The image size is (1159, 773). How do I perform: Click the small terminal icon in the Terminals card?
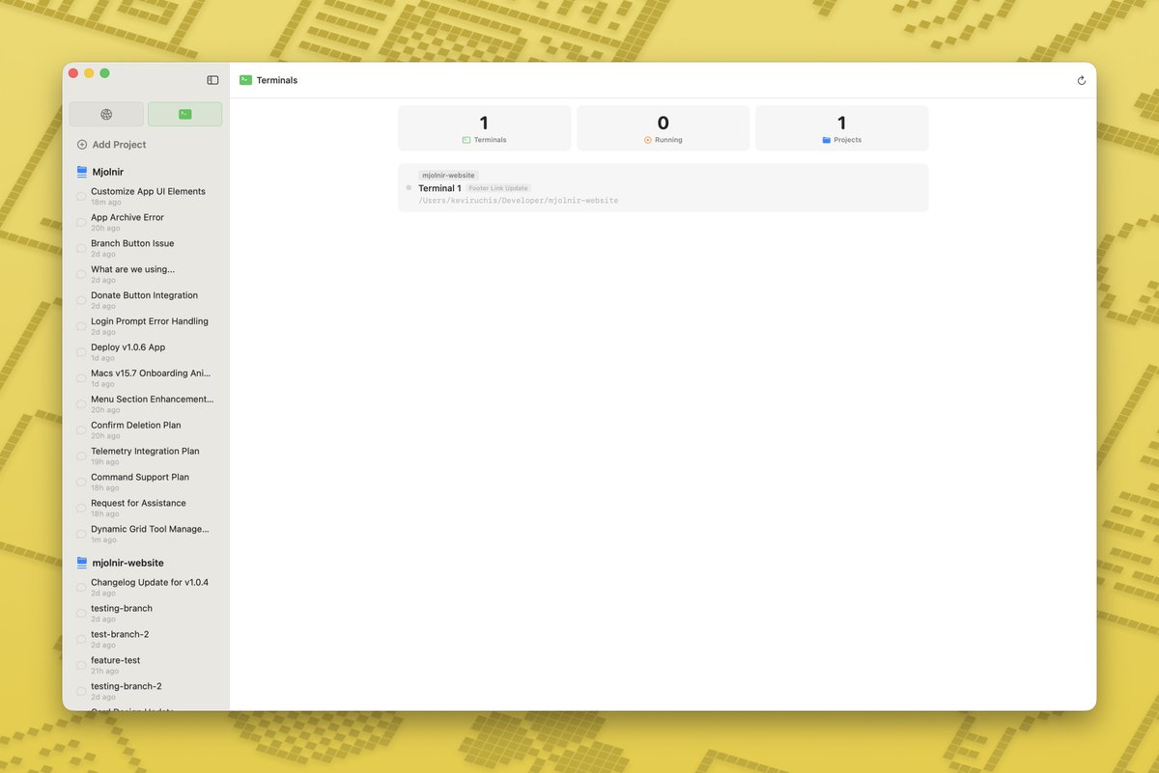point(466,140)
